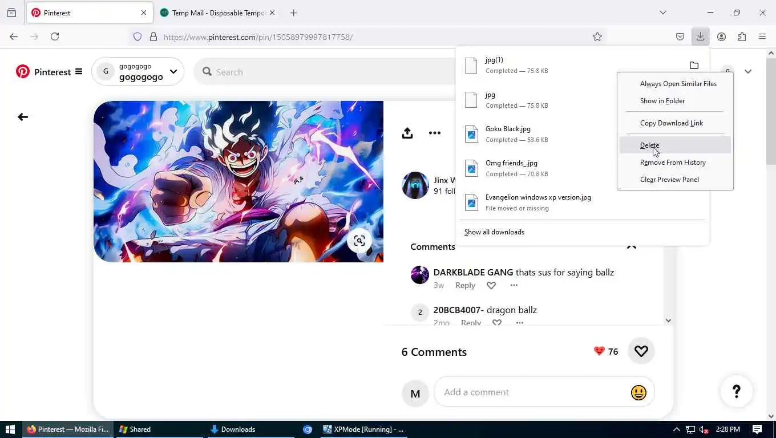
Task: Click the comments scroll down arrow
Action: point(668,321)
